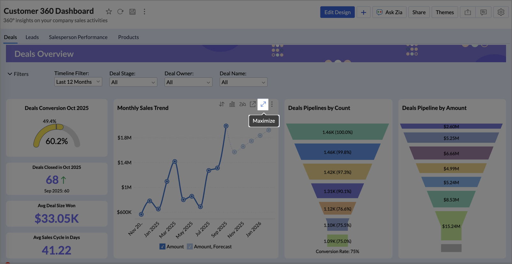Open the Salesperson Performance tab

(78, 37)
